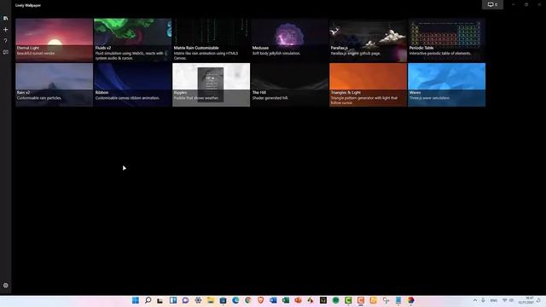This screenshot has height=307, width=546.
Task: Show hidden system tray icons chevron
Action: click(x=475, y=300)
